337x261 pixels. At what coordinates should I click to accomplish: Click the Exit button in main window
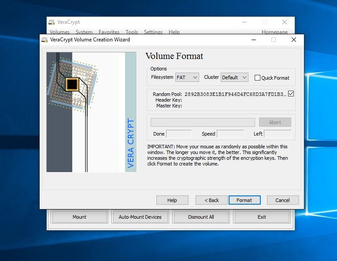pyautogui.click(x=262, y=217)
